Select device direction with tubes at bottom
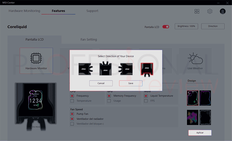 pos(147,70)
